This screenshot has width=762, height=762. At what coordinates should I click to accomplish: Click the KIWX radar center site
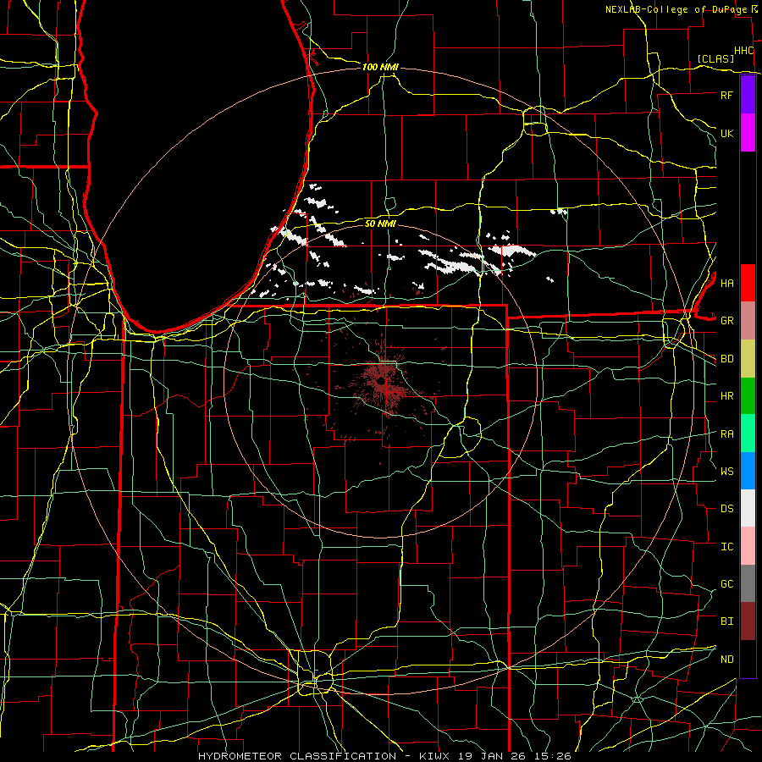click(382, 382)
